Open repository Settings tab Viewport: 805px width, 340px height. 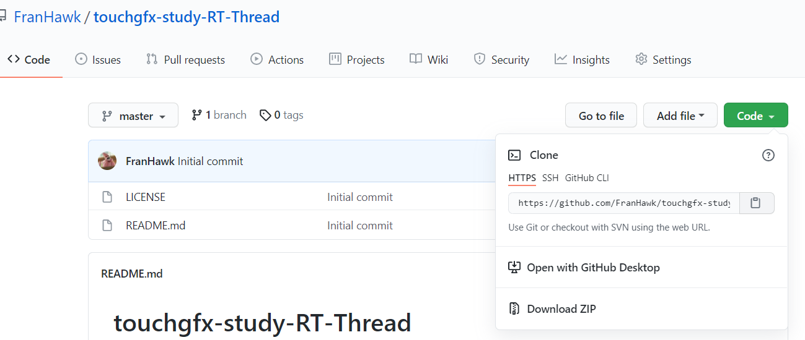point(663,59)
